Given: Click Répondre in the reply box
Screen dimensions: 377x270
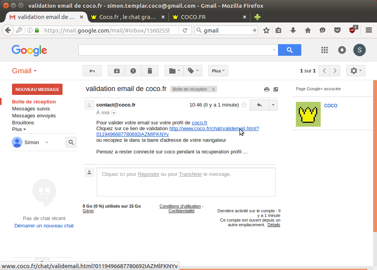Looking at the screenshot, I should pos(148,174).
